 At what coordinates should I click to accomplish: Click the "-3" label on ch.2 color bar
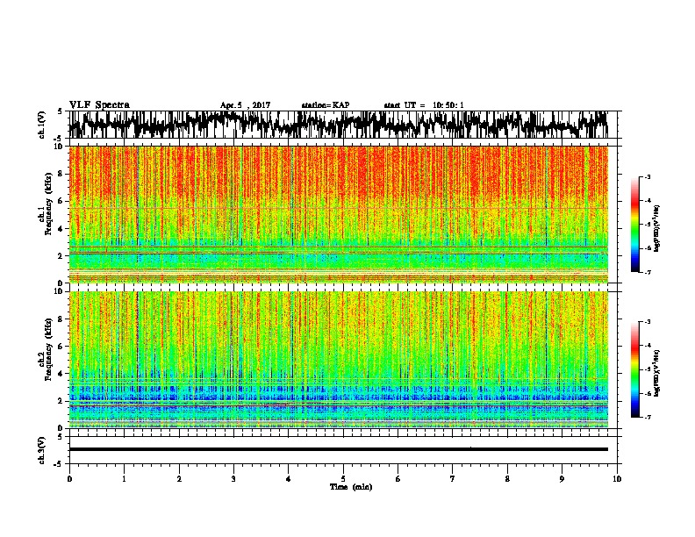pyautogui.click(x=648, y=322)
